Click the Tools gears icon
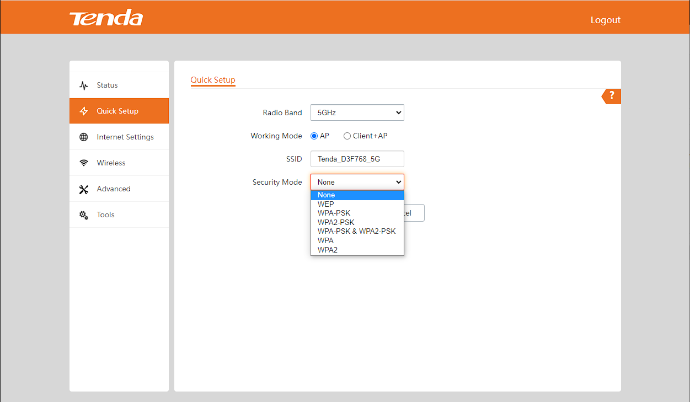 84,215
